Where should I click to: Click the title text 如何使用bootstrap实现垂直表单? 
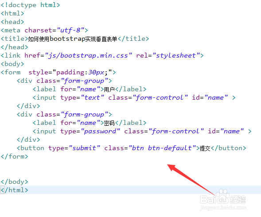coord(73,39)
